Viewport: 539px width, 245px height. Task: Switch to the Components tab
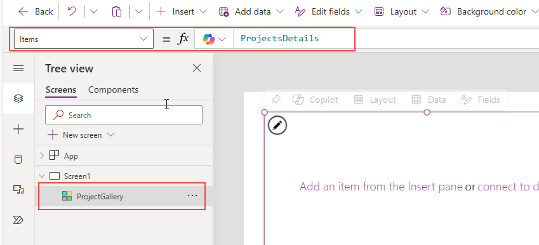[114, 89]
